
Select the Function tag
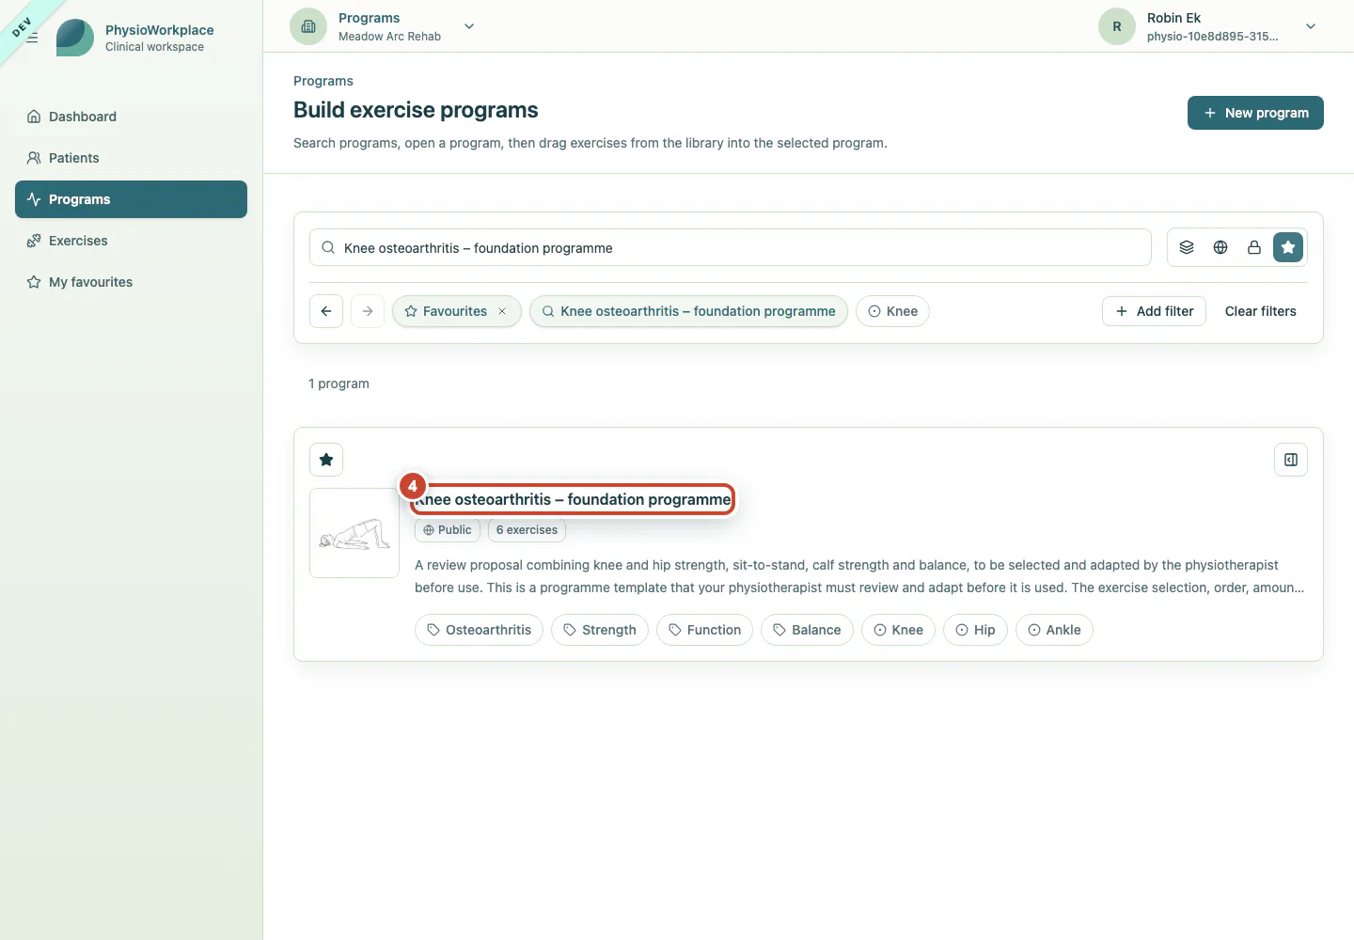[x=704, y=630]
